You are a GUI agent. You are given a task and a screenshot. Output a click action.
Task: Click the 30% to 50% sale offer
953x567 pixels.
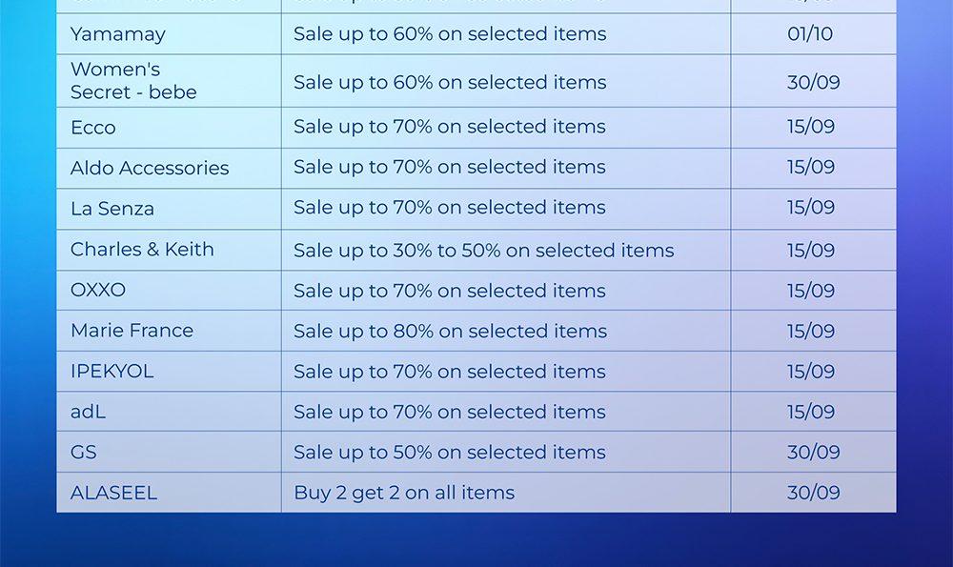click(x=483, y=251)
